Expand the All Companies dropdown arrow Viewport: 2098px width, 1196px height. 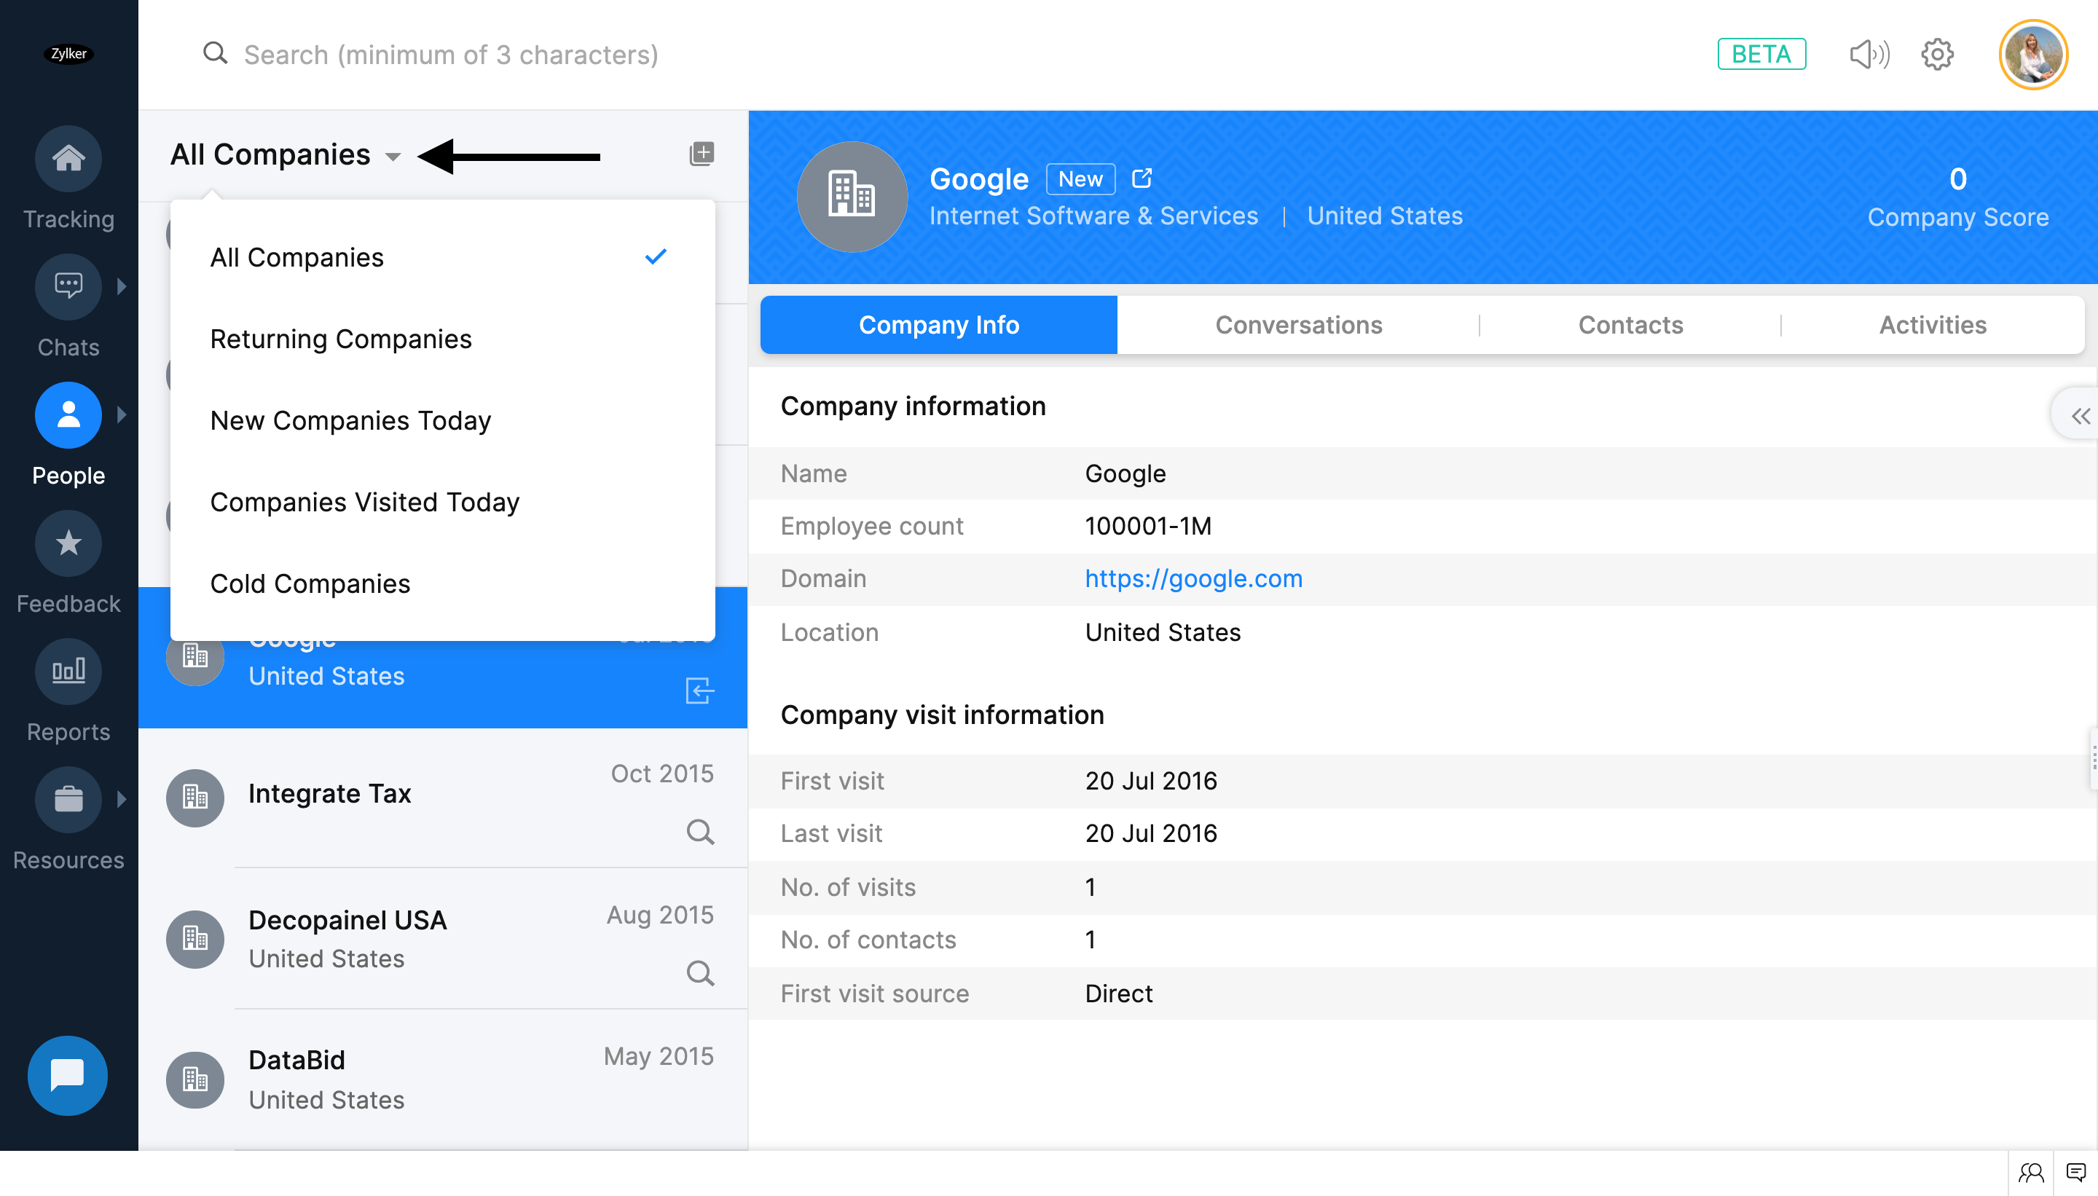coord(393,157)
